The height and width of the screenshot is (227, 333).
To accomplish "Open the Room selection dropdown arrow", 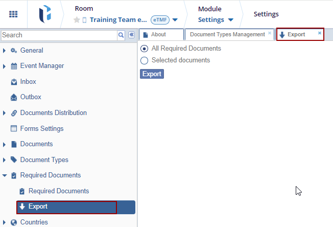I will coord(175,20).
